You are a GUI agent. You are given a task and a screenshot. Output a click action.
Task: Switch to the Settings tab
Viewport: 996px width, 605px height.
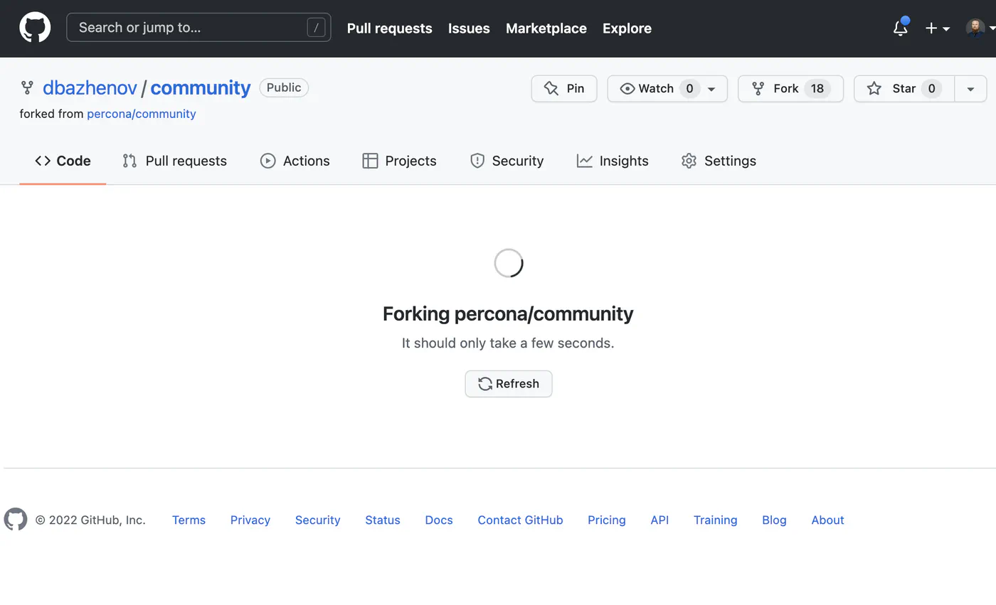tap(719, 161)
